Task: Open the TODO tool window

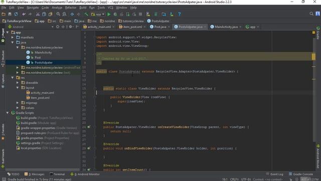Action: click(14, 174)
